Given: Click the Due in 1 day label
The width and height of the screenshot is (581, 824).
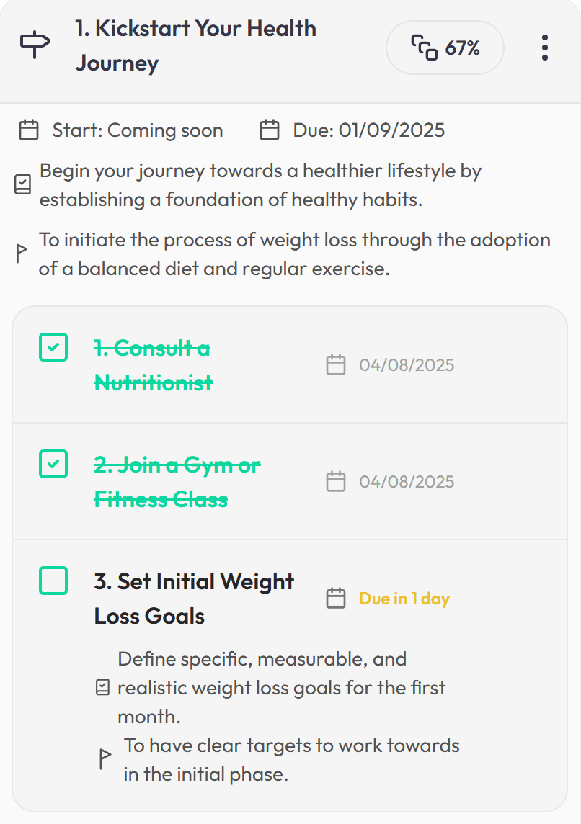Looking at the screenshot, I should [x=404, y=599].
